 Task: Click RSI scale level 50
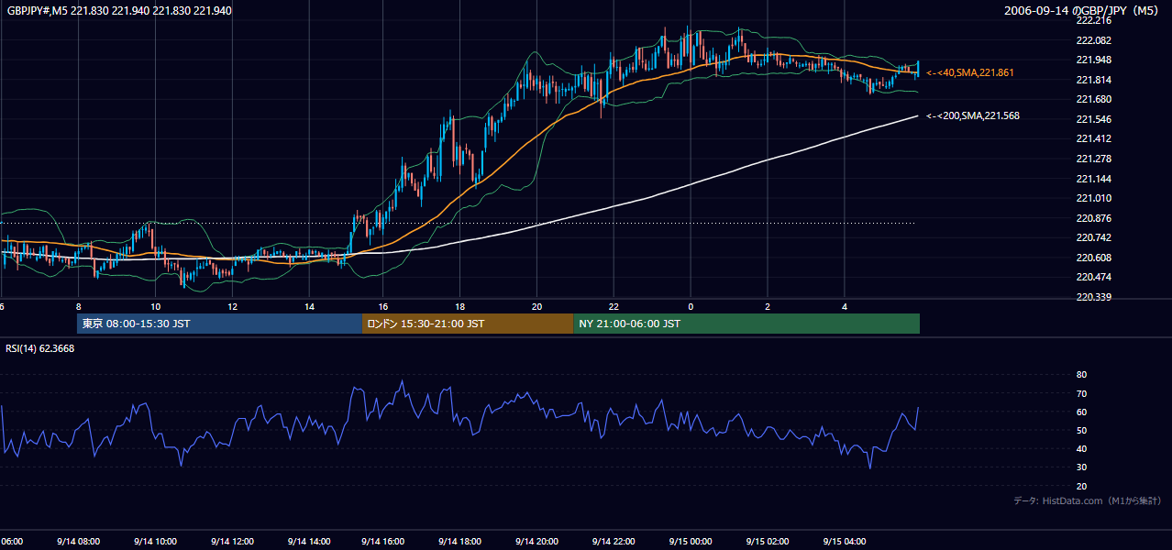click(1081, 430)
